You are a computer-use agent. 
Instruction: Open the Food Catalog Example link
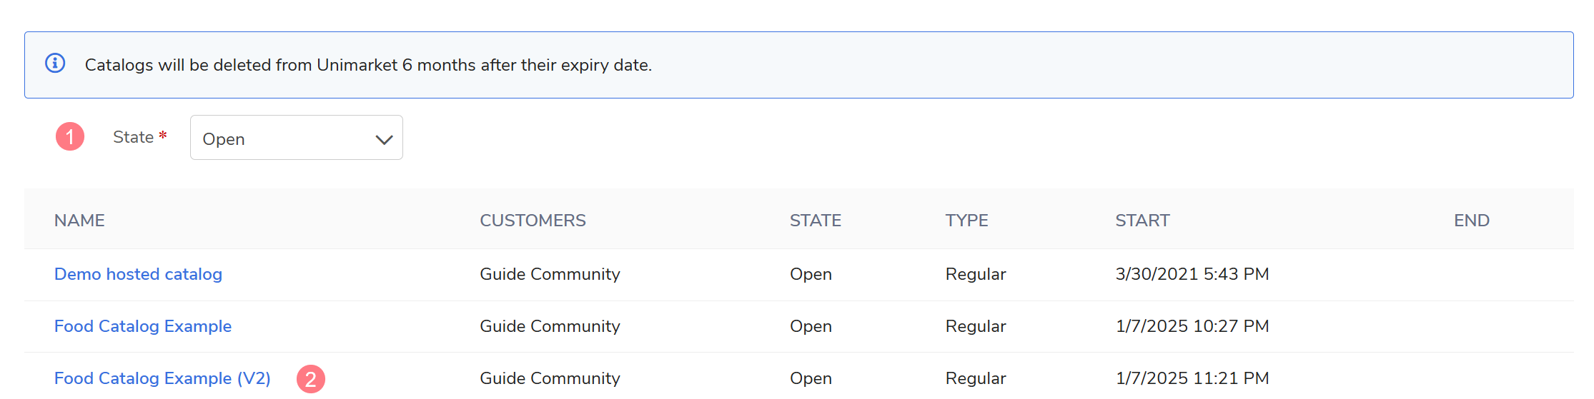coord(143,326)
